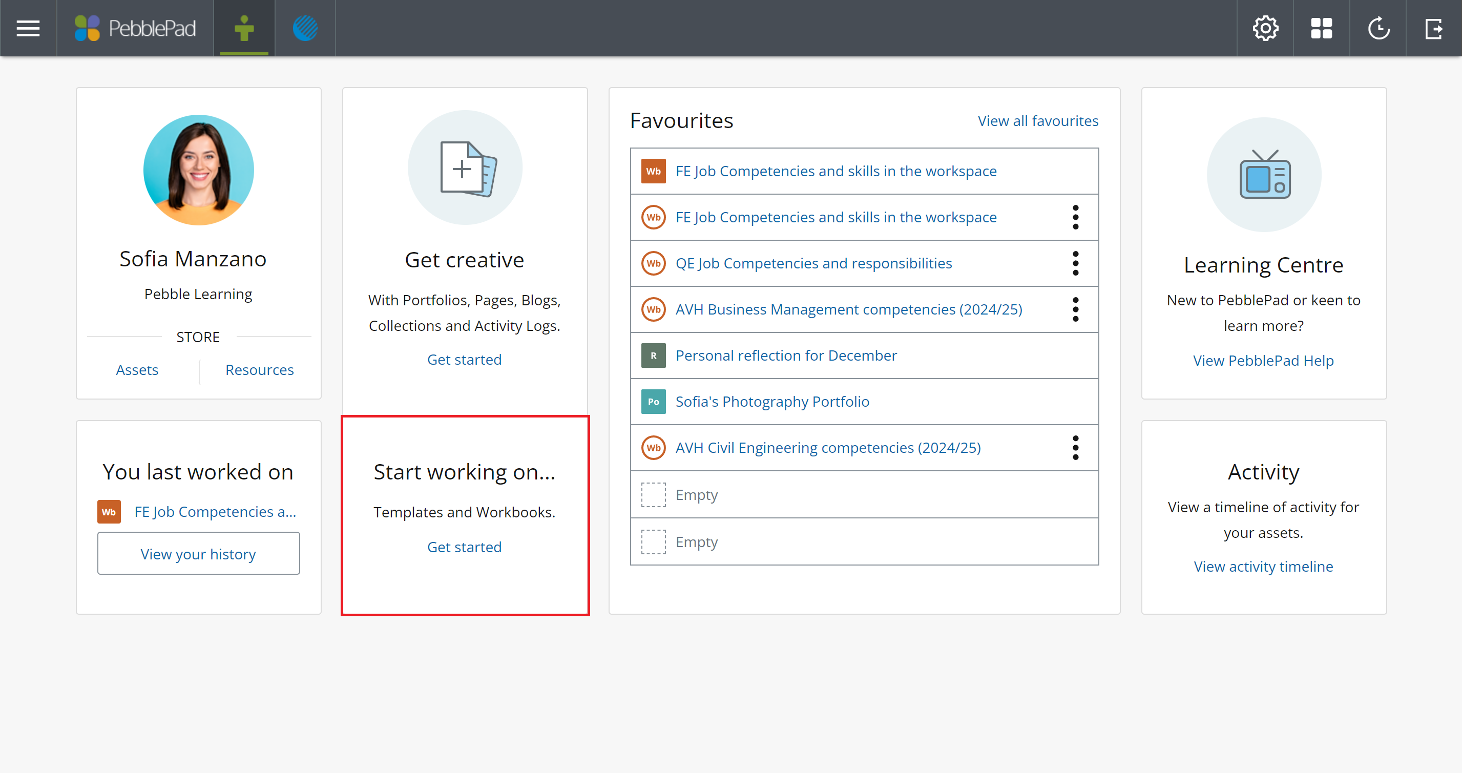Click the log out exit icon
Image resolution: width=1462 pixels, height=773 pixels.
point(1434,28)
